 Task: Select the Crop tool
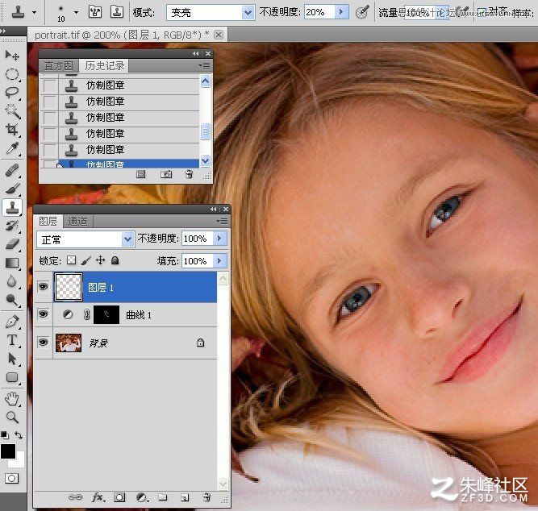12,129
